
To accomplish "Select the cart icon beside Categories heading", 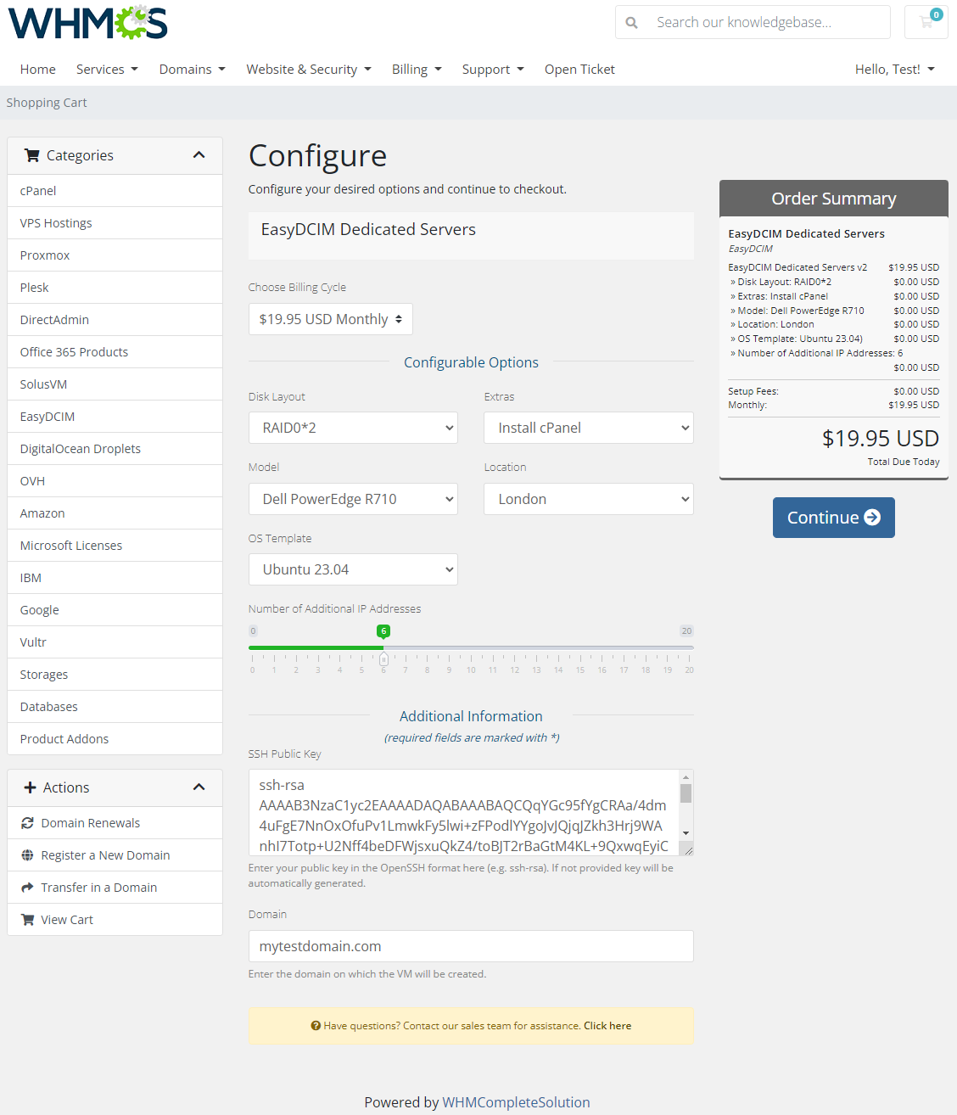I will coord(32,154).
